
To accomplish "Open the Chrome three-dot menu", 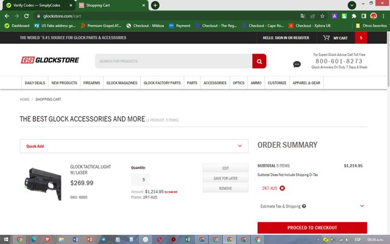I will click(x=383, y=16).
